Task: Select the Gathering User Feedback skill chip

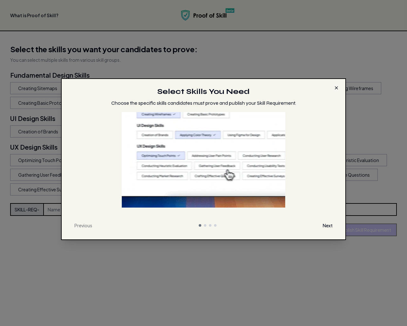Action: pos(36,175)
